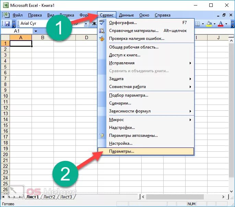Viewport: 235px width, 207px height.
Task: Close the workbook with inner X button
Action: 231,15
